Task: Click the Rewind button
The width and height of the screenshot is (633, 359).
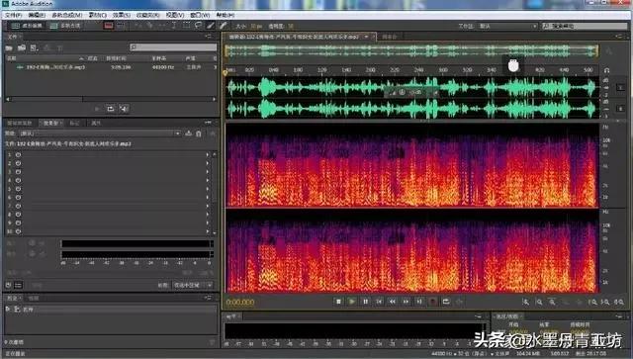Action: (392, 302)
